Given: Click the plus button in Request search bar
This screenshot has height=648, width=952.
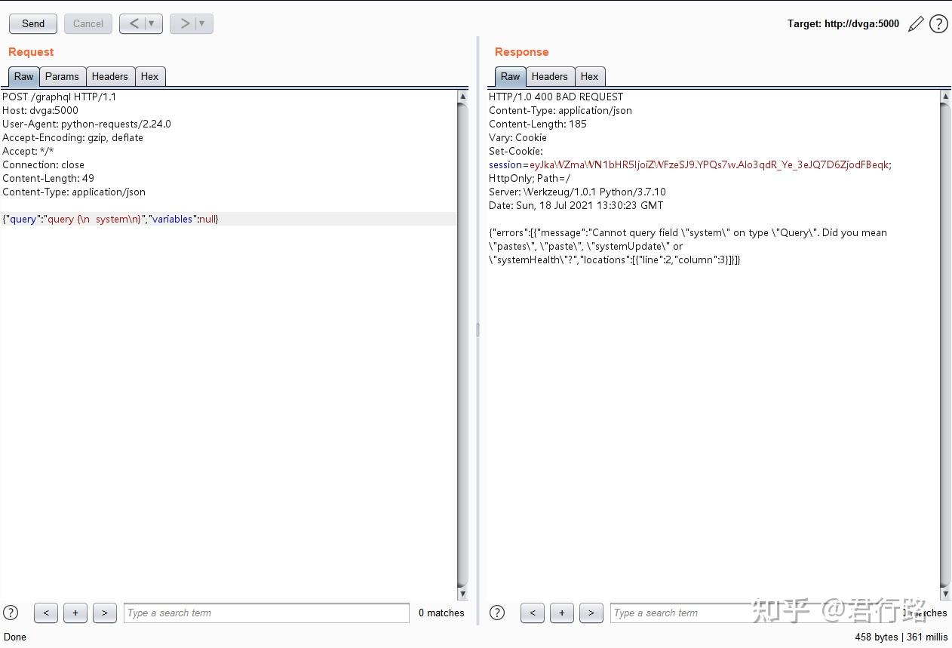Looking at the screenshot, I should pyautogui.click(x=75, y=613).
